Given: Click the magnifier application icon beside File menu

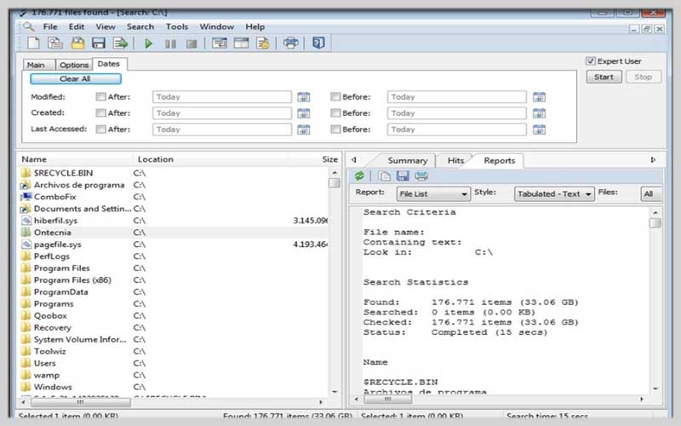Looking at the screenshot, I should point(29,26).
